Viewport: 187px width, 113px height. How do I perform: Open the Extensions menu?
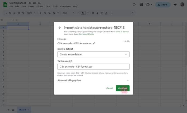coord(65,6)
